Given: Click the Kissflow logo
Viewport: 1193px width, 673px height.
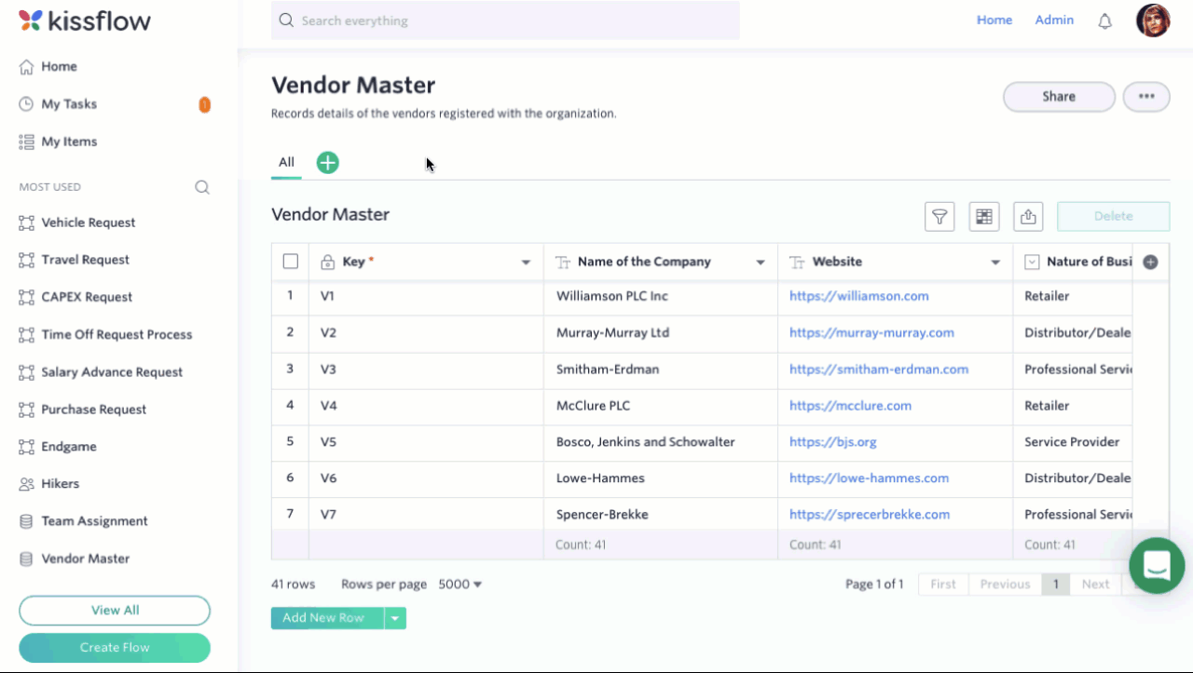Looking at the screenshot, I should 85,20.
